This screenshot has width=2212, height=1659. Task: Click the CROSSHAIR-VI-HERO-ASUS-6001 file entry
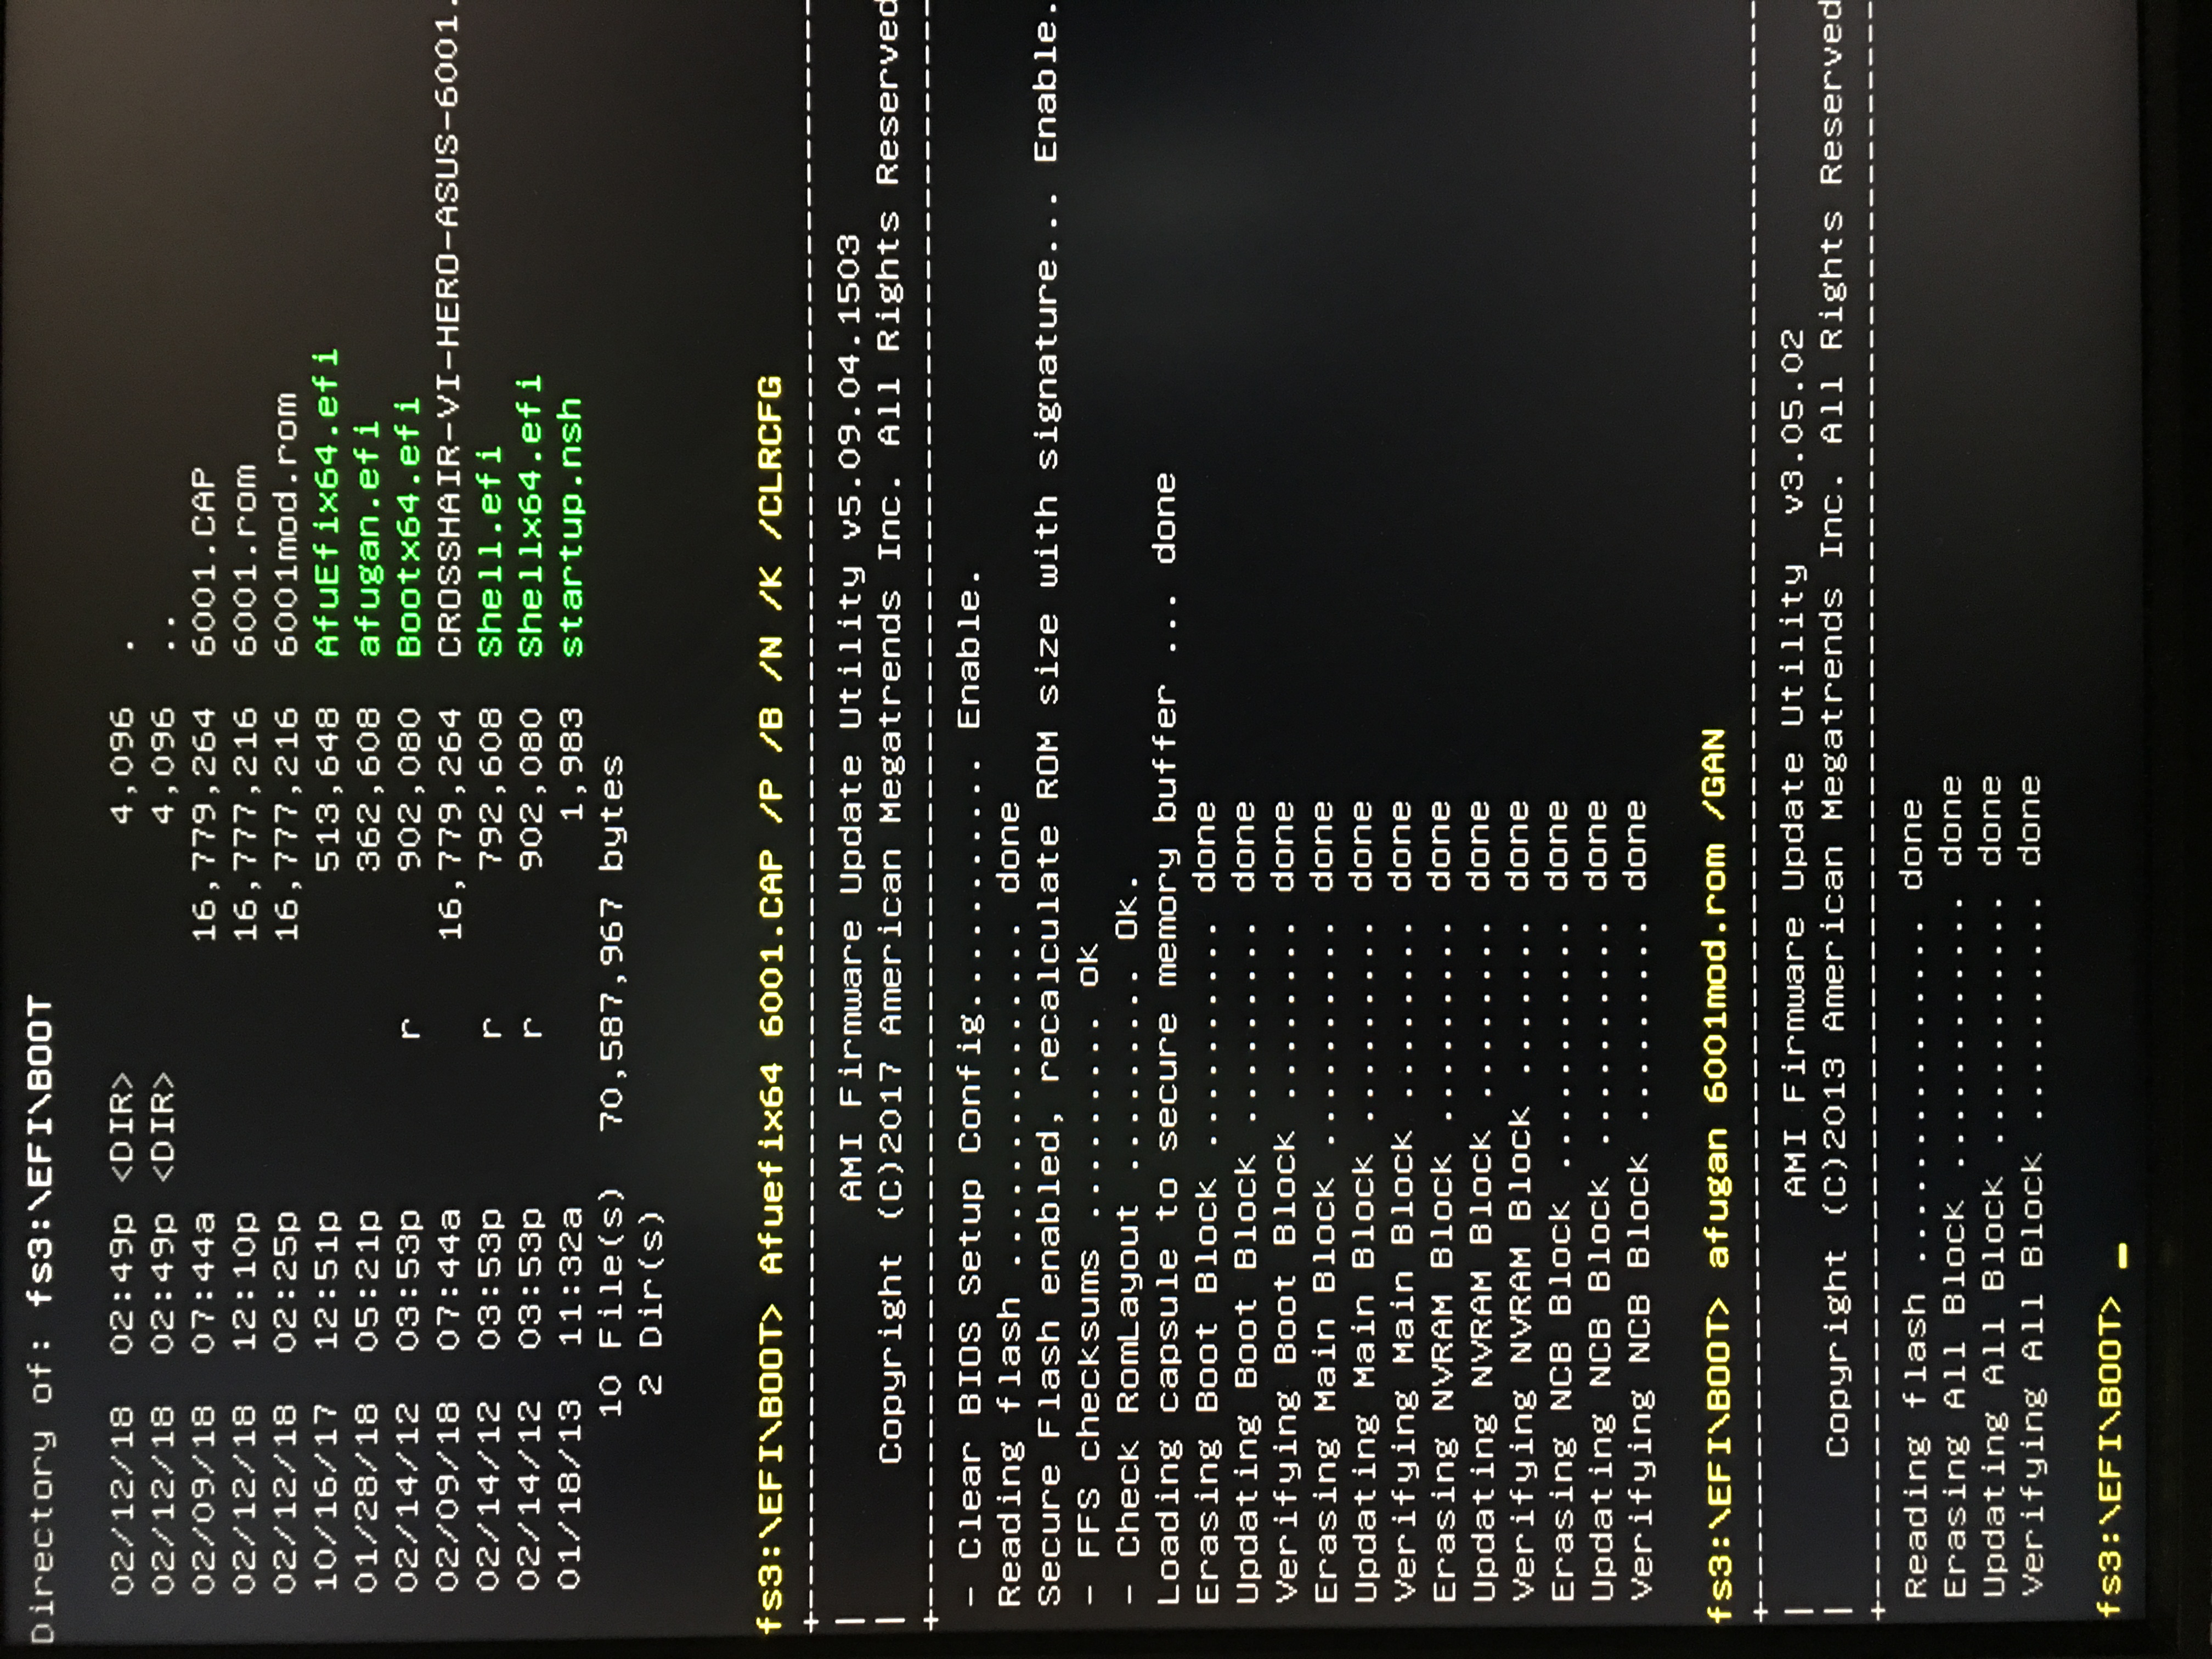[x=449, y=330]
